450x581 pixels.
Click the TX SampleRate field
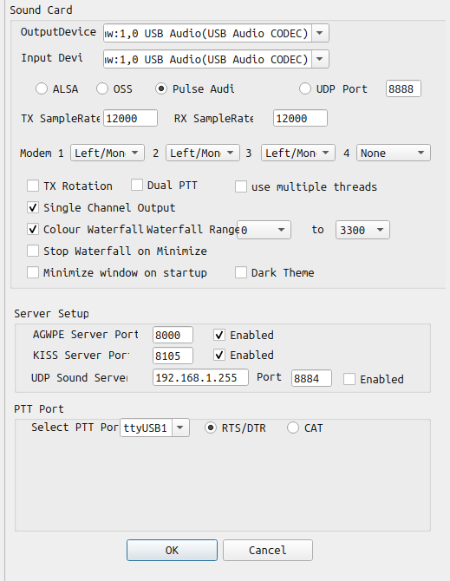point(130,118)
